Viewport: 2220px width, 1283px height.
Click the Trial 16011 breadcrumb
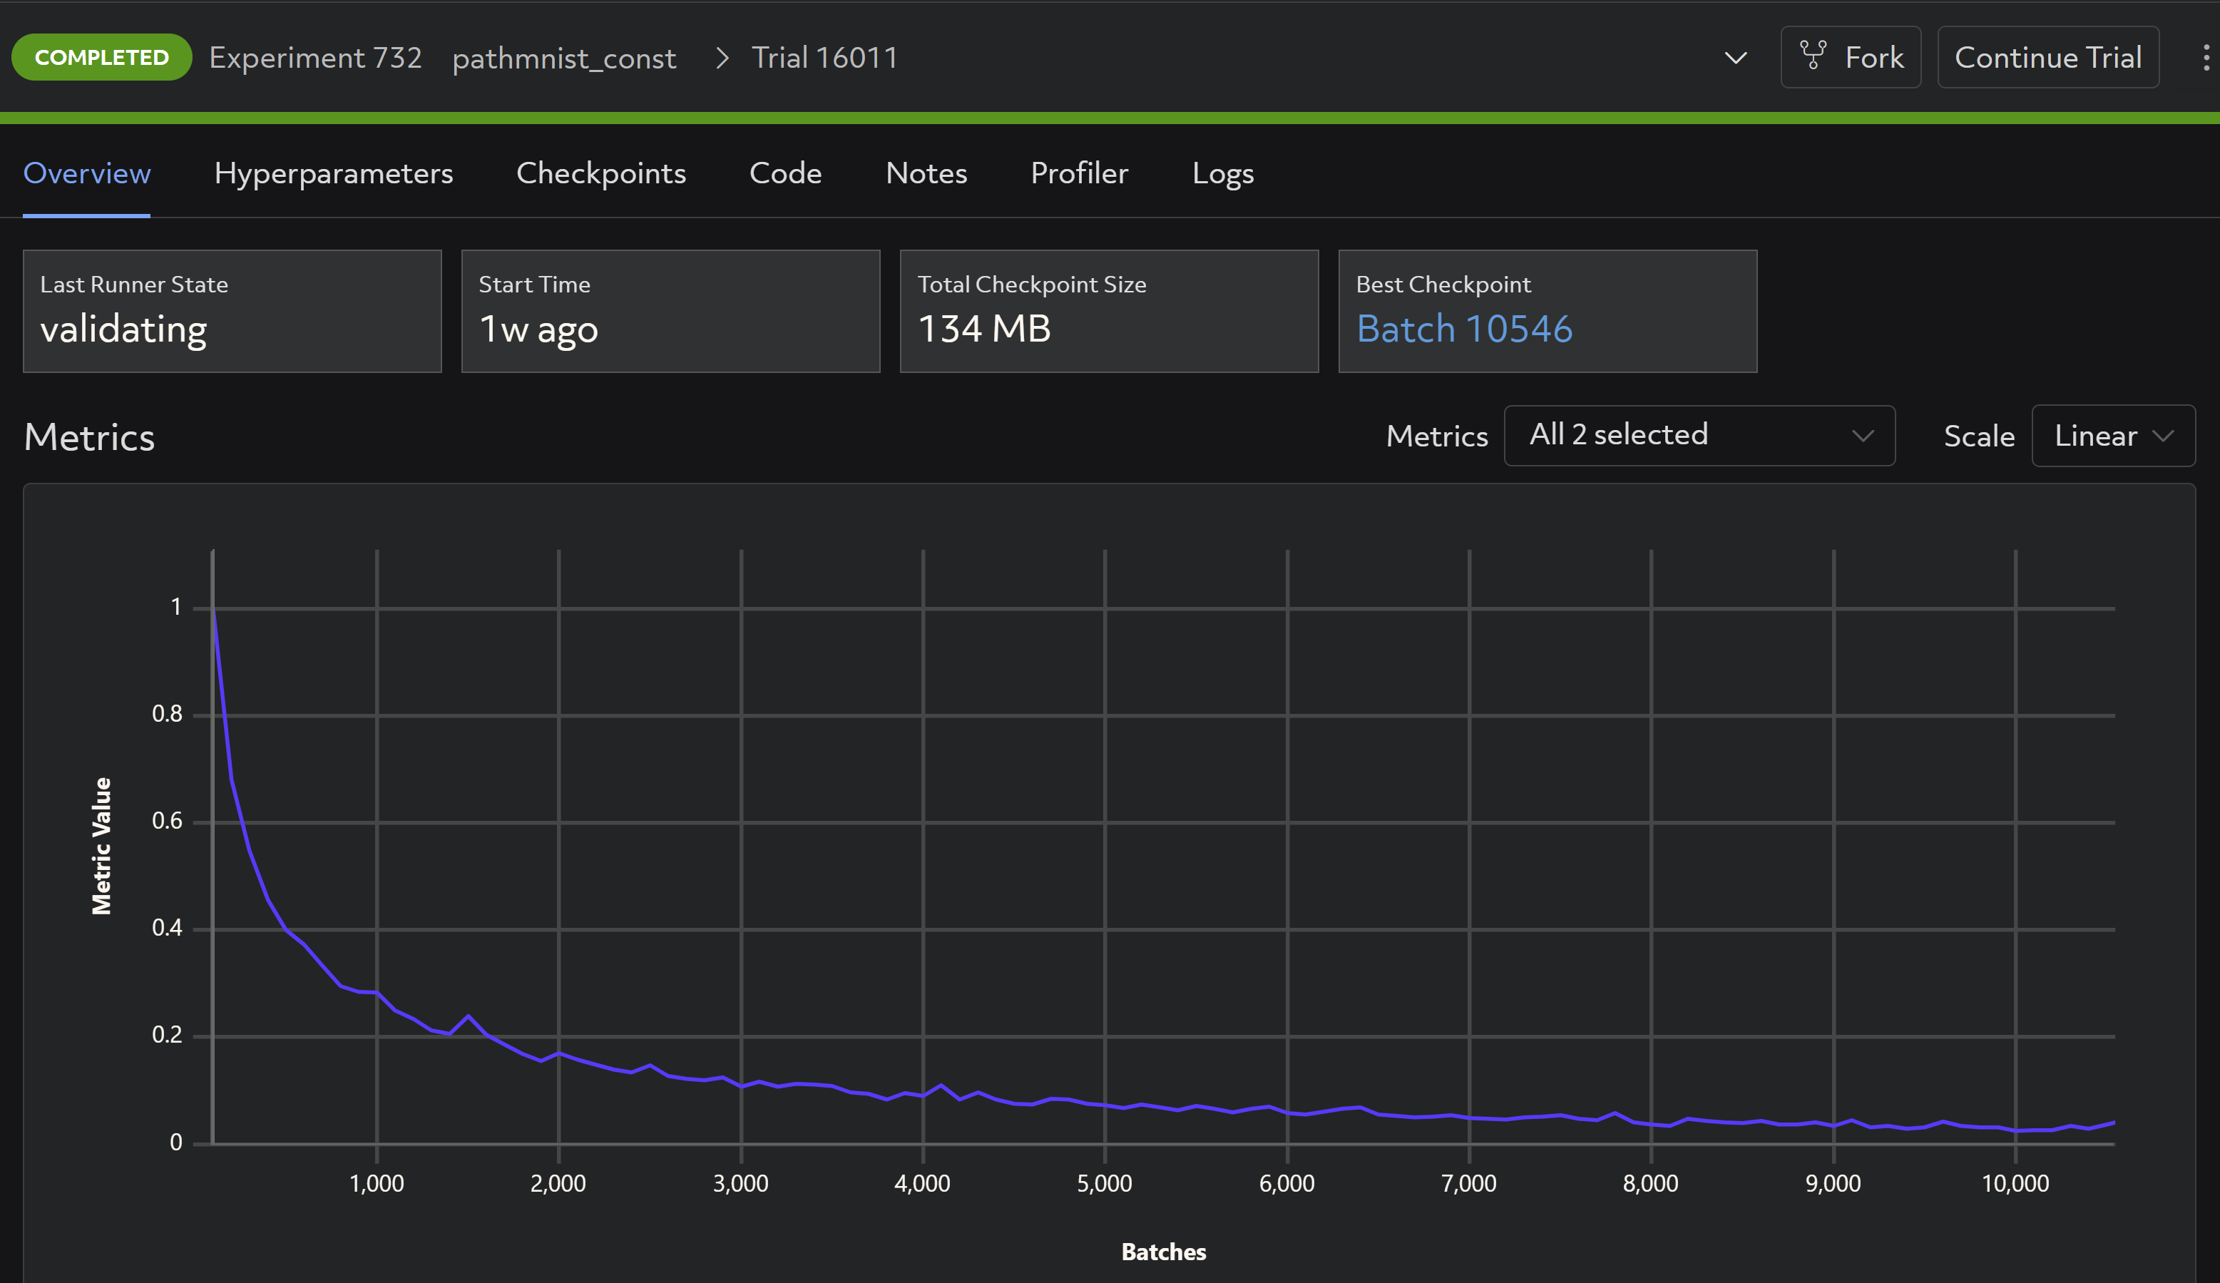click(824, 58)
